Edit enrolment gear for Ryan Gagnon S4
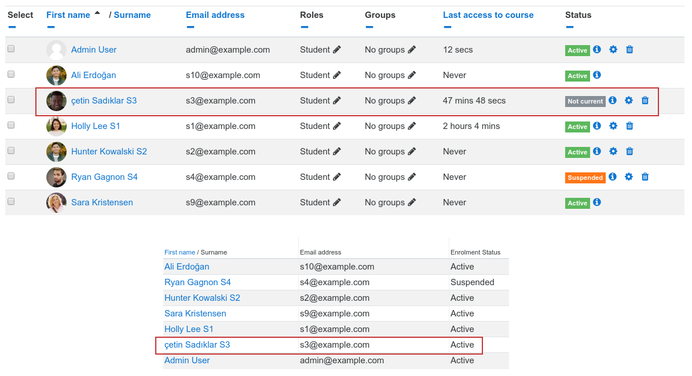The height and width of the screenshot is (376, 692). pyautogui.click(x=629, y=177)
